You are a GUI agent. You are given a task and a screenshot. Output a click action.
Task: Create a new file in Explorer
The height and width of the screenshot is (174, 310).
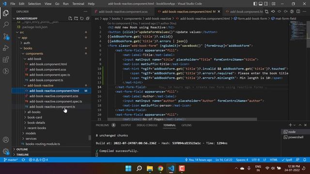click(x=70, y=18)
